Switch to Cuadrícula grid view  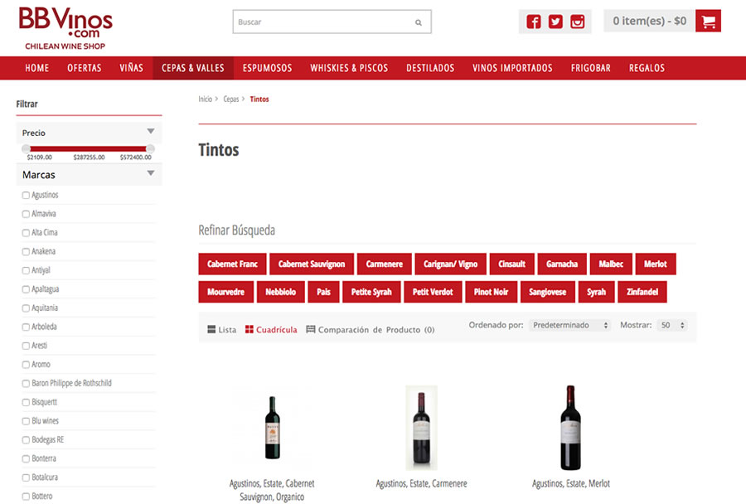(x=271, y=329)
